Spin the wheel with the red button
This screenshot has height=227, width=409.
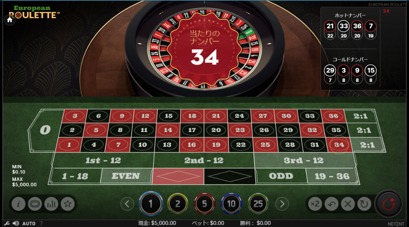(389, 204)
